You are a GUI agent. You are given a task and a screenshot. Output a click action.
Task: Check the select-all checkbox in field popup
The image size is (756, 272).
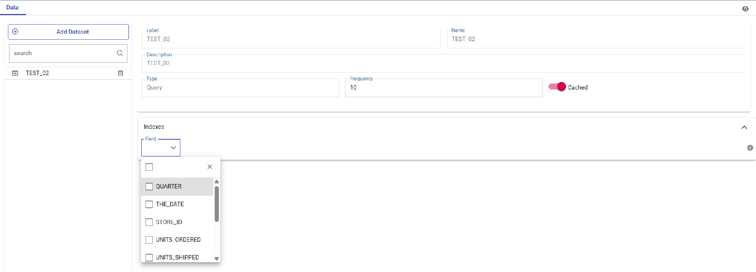point(149,167)
